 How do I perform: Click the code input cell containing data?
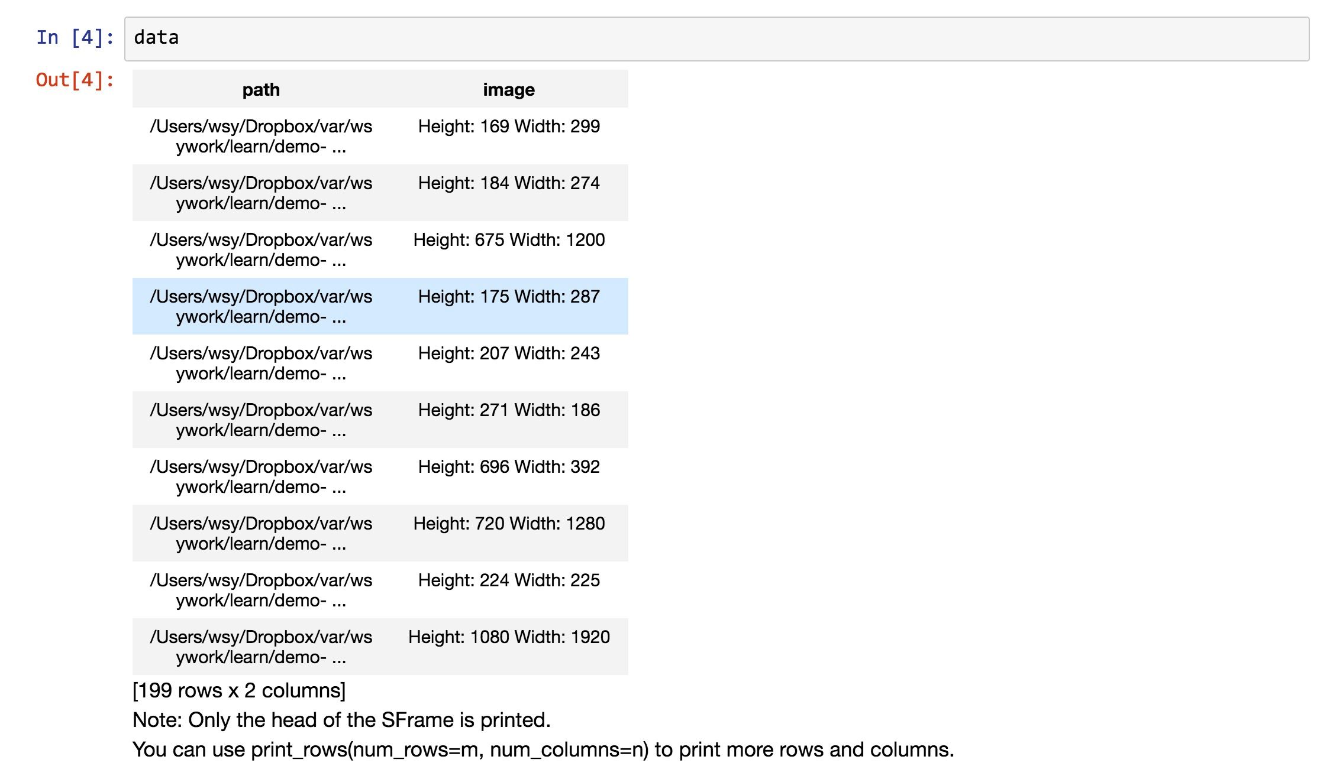tap(716, 38)
